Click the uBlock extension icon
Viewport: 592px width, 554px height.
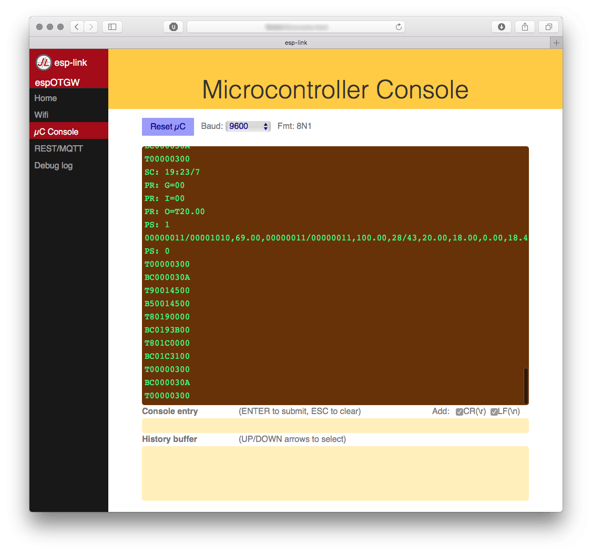[x=173, y=27]
